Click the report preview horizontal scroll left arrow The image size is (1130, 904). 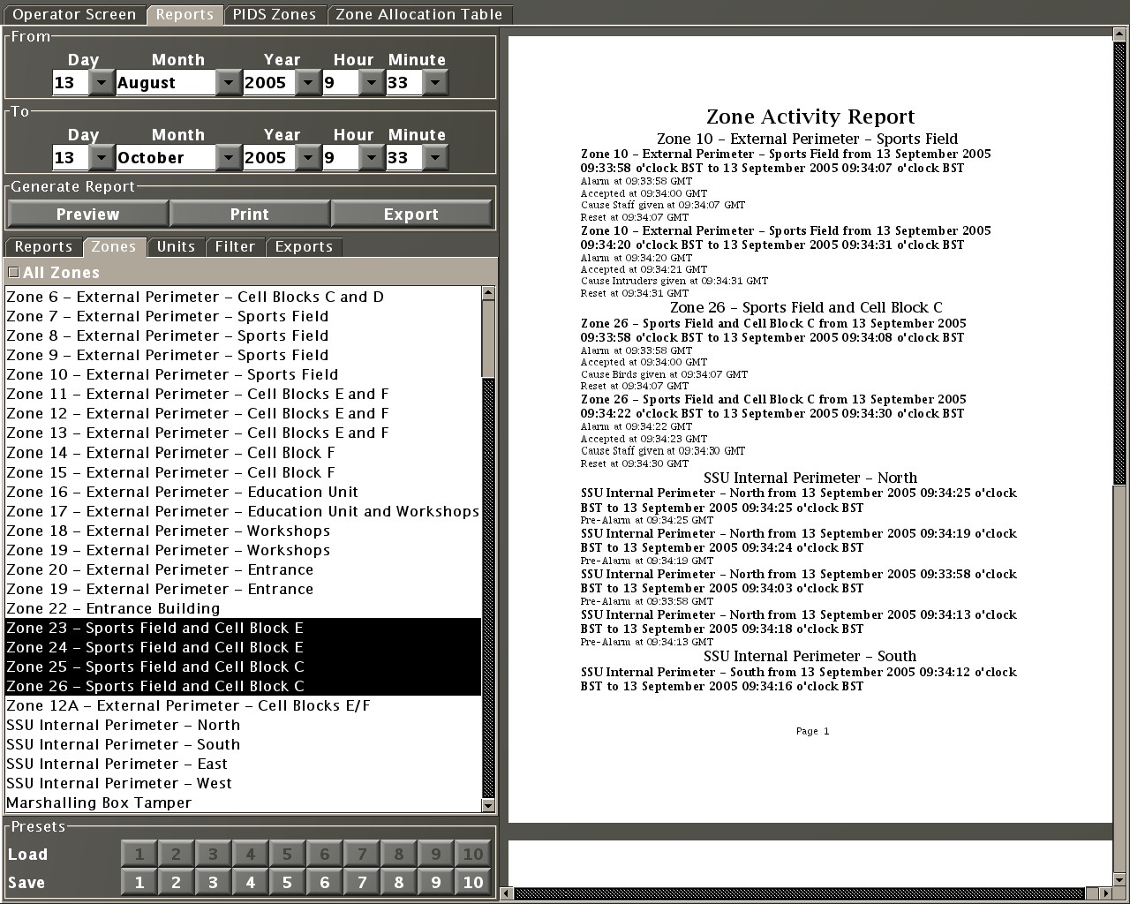coord(507,893)
